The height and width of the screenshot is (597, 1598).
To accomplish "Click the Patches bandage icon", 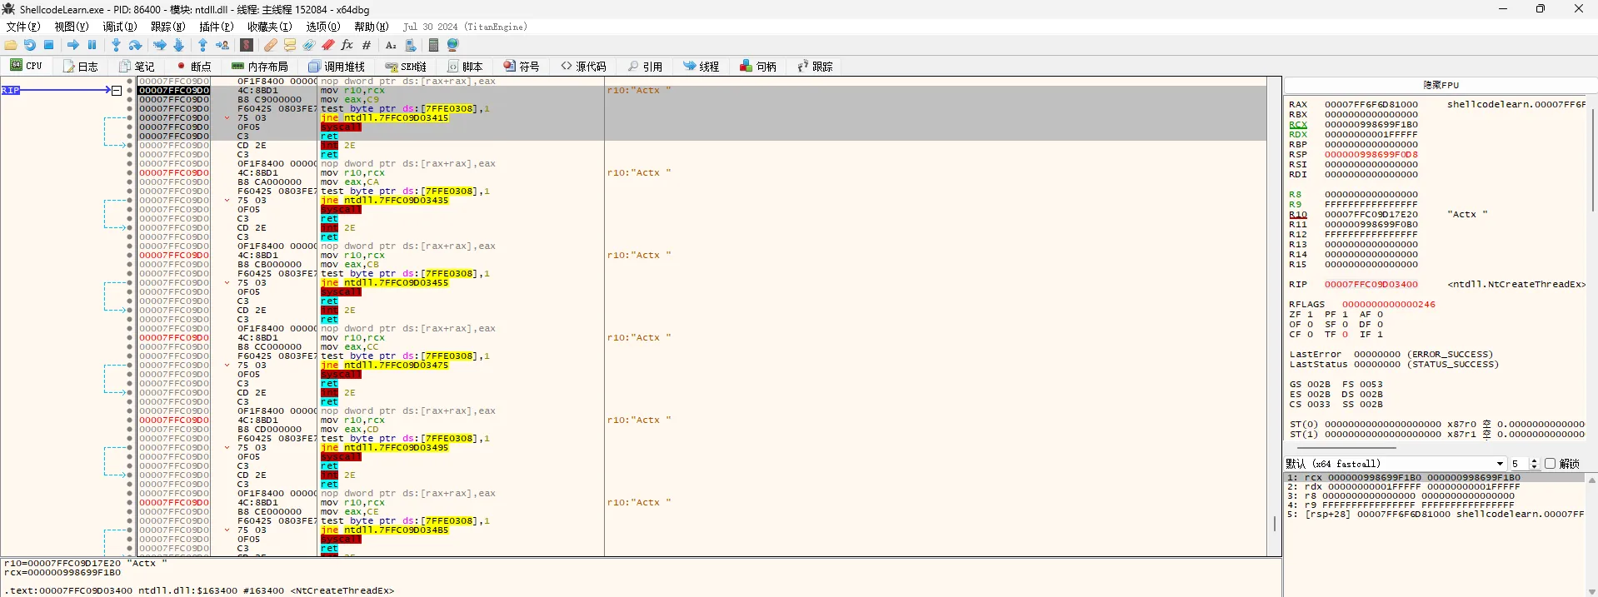I will point(271,45).
